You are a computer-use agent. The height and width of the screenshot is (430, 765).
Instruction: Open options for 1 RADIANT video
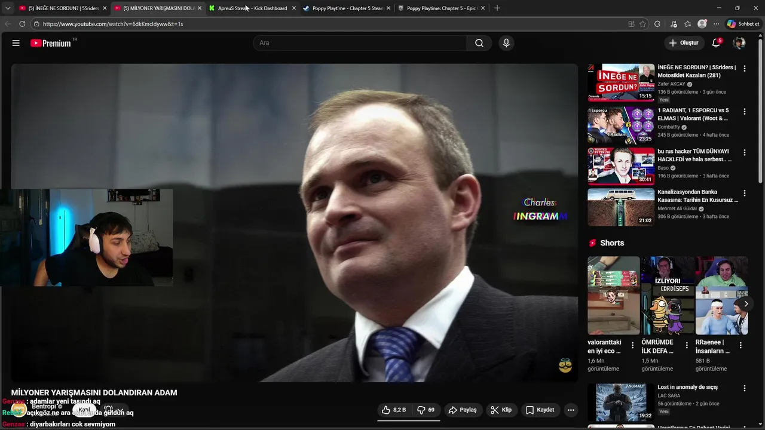pyautogui.click(x=745, y=112)
